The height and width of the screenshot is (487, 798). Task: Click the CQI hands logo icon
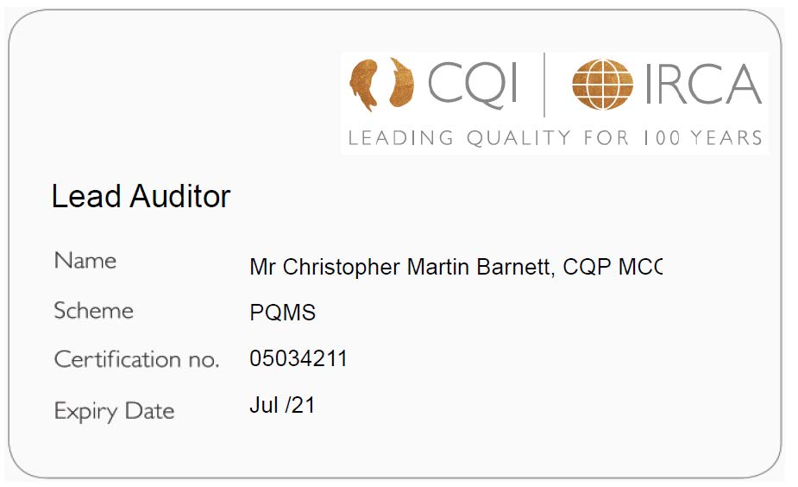click(381, 84)
